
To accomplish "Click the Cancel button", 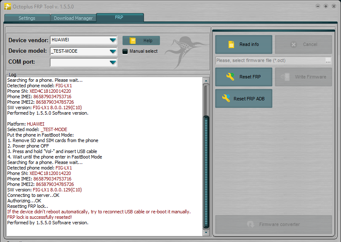I will tap(304, 44).
